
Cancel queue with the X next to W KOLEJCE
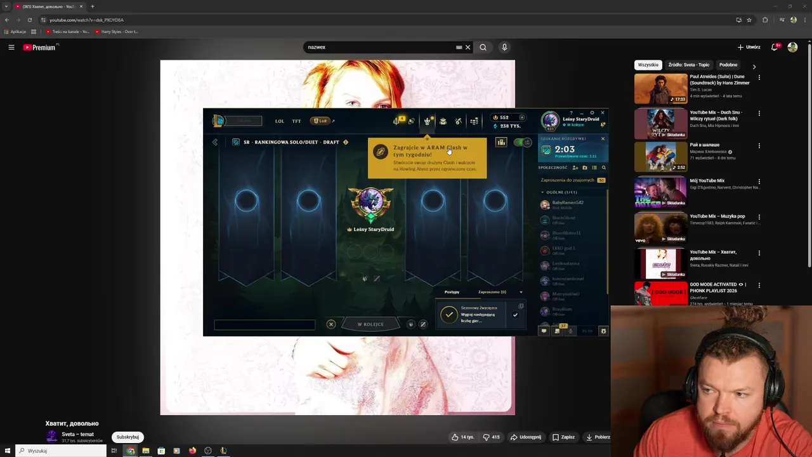click(331, 324)
